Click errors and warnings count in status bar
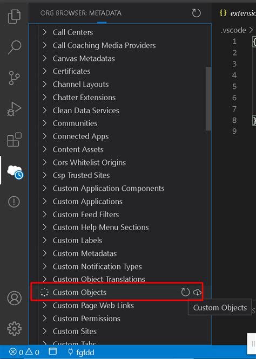This screenshot has width=256, height=359. pos(24,352)
